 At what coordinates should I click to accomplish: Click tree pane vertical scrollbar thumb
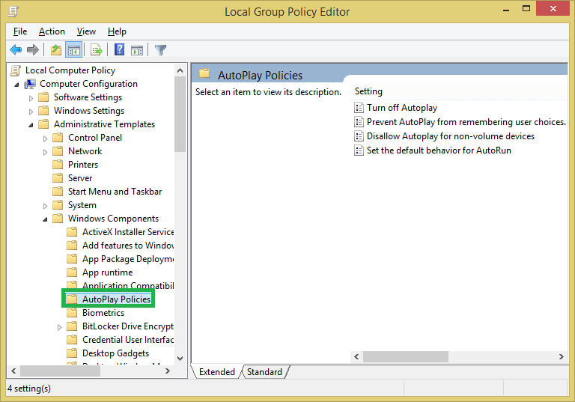pyautogui.click(x=180, y=114)
